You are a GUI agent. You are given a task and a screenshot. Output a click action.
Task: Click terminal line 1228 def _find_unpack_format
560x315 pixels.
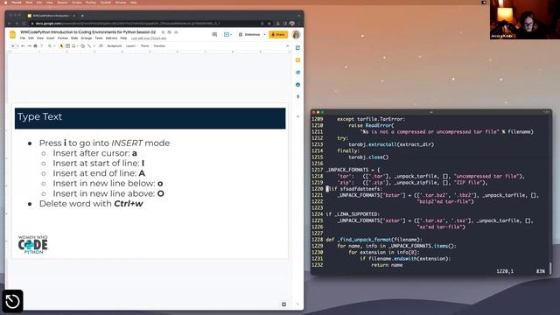tap(374, 240)
